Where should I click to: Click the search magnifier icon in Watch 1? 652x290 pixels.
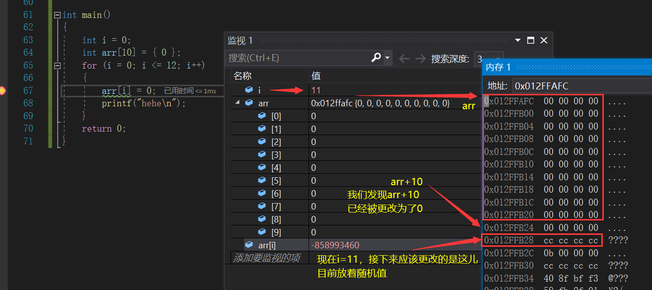tap(376, 58)
